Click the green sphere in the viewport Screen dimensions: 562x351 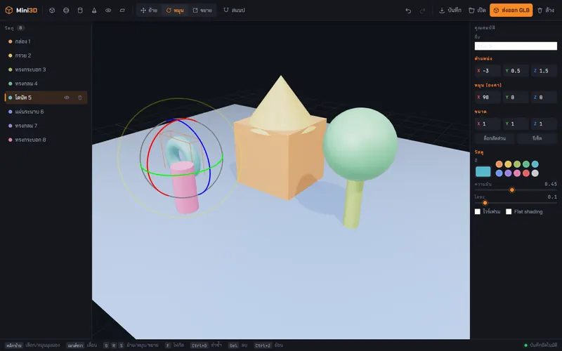[x=360, y=144]
